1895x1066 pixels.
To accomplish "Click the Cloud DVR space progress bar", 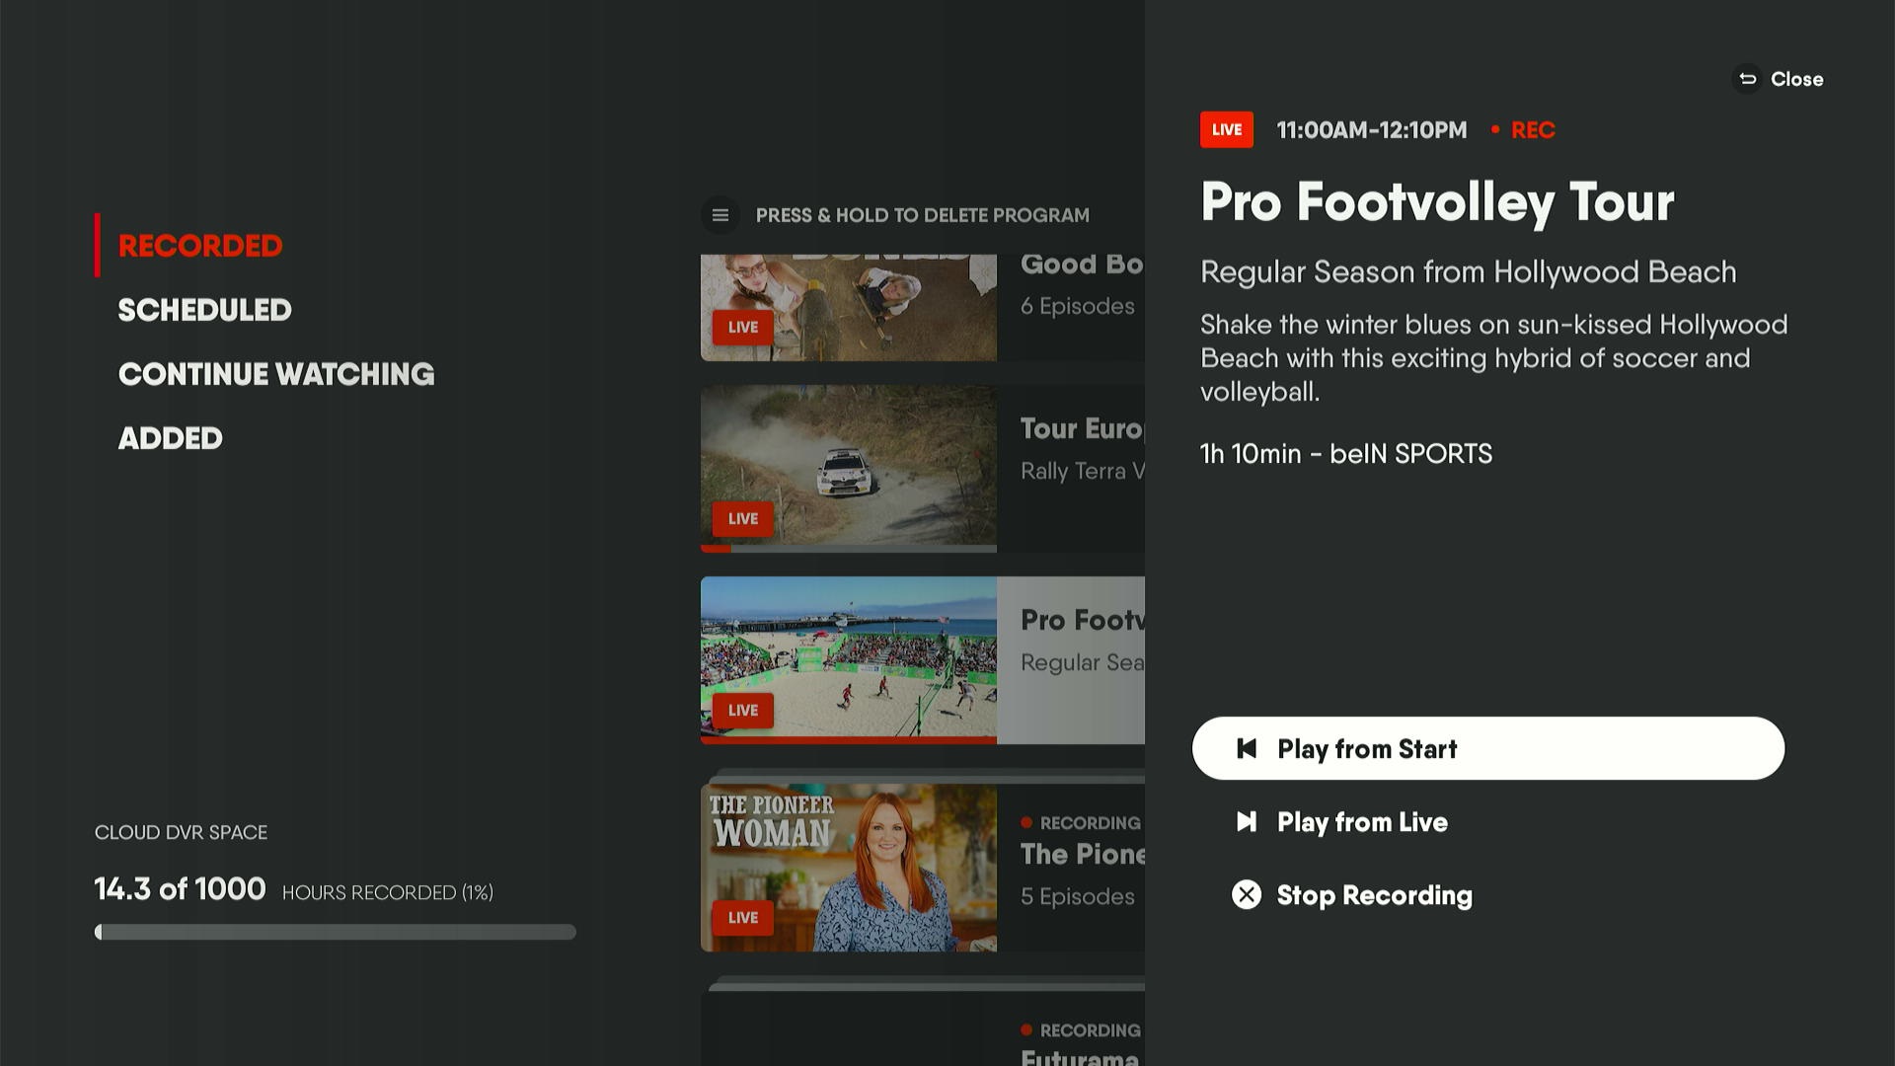I will 335,930.
